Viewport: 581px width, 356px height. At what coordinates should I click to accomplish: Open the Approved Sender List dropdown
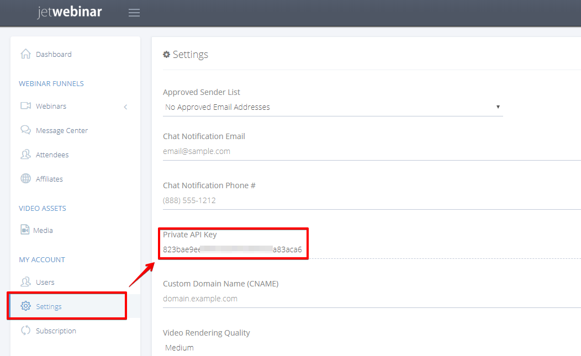pyautogui.click(x=332, y=107)
